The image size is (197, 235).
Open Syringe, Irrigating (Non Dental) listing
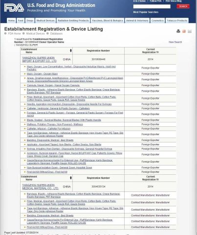[69, 149]
